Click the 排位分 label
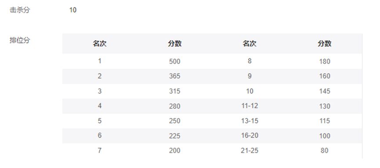This screenshot has width=380, height=168. point(20,40)
